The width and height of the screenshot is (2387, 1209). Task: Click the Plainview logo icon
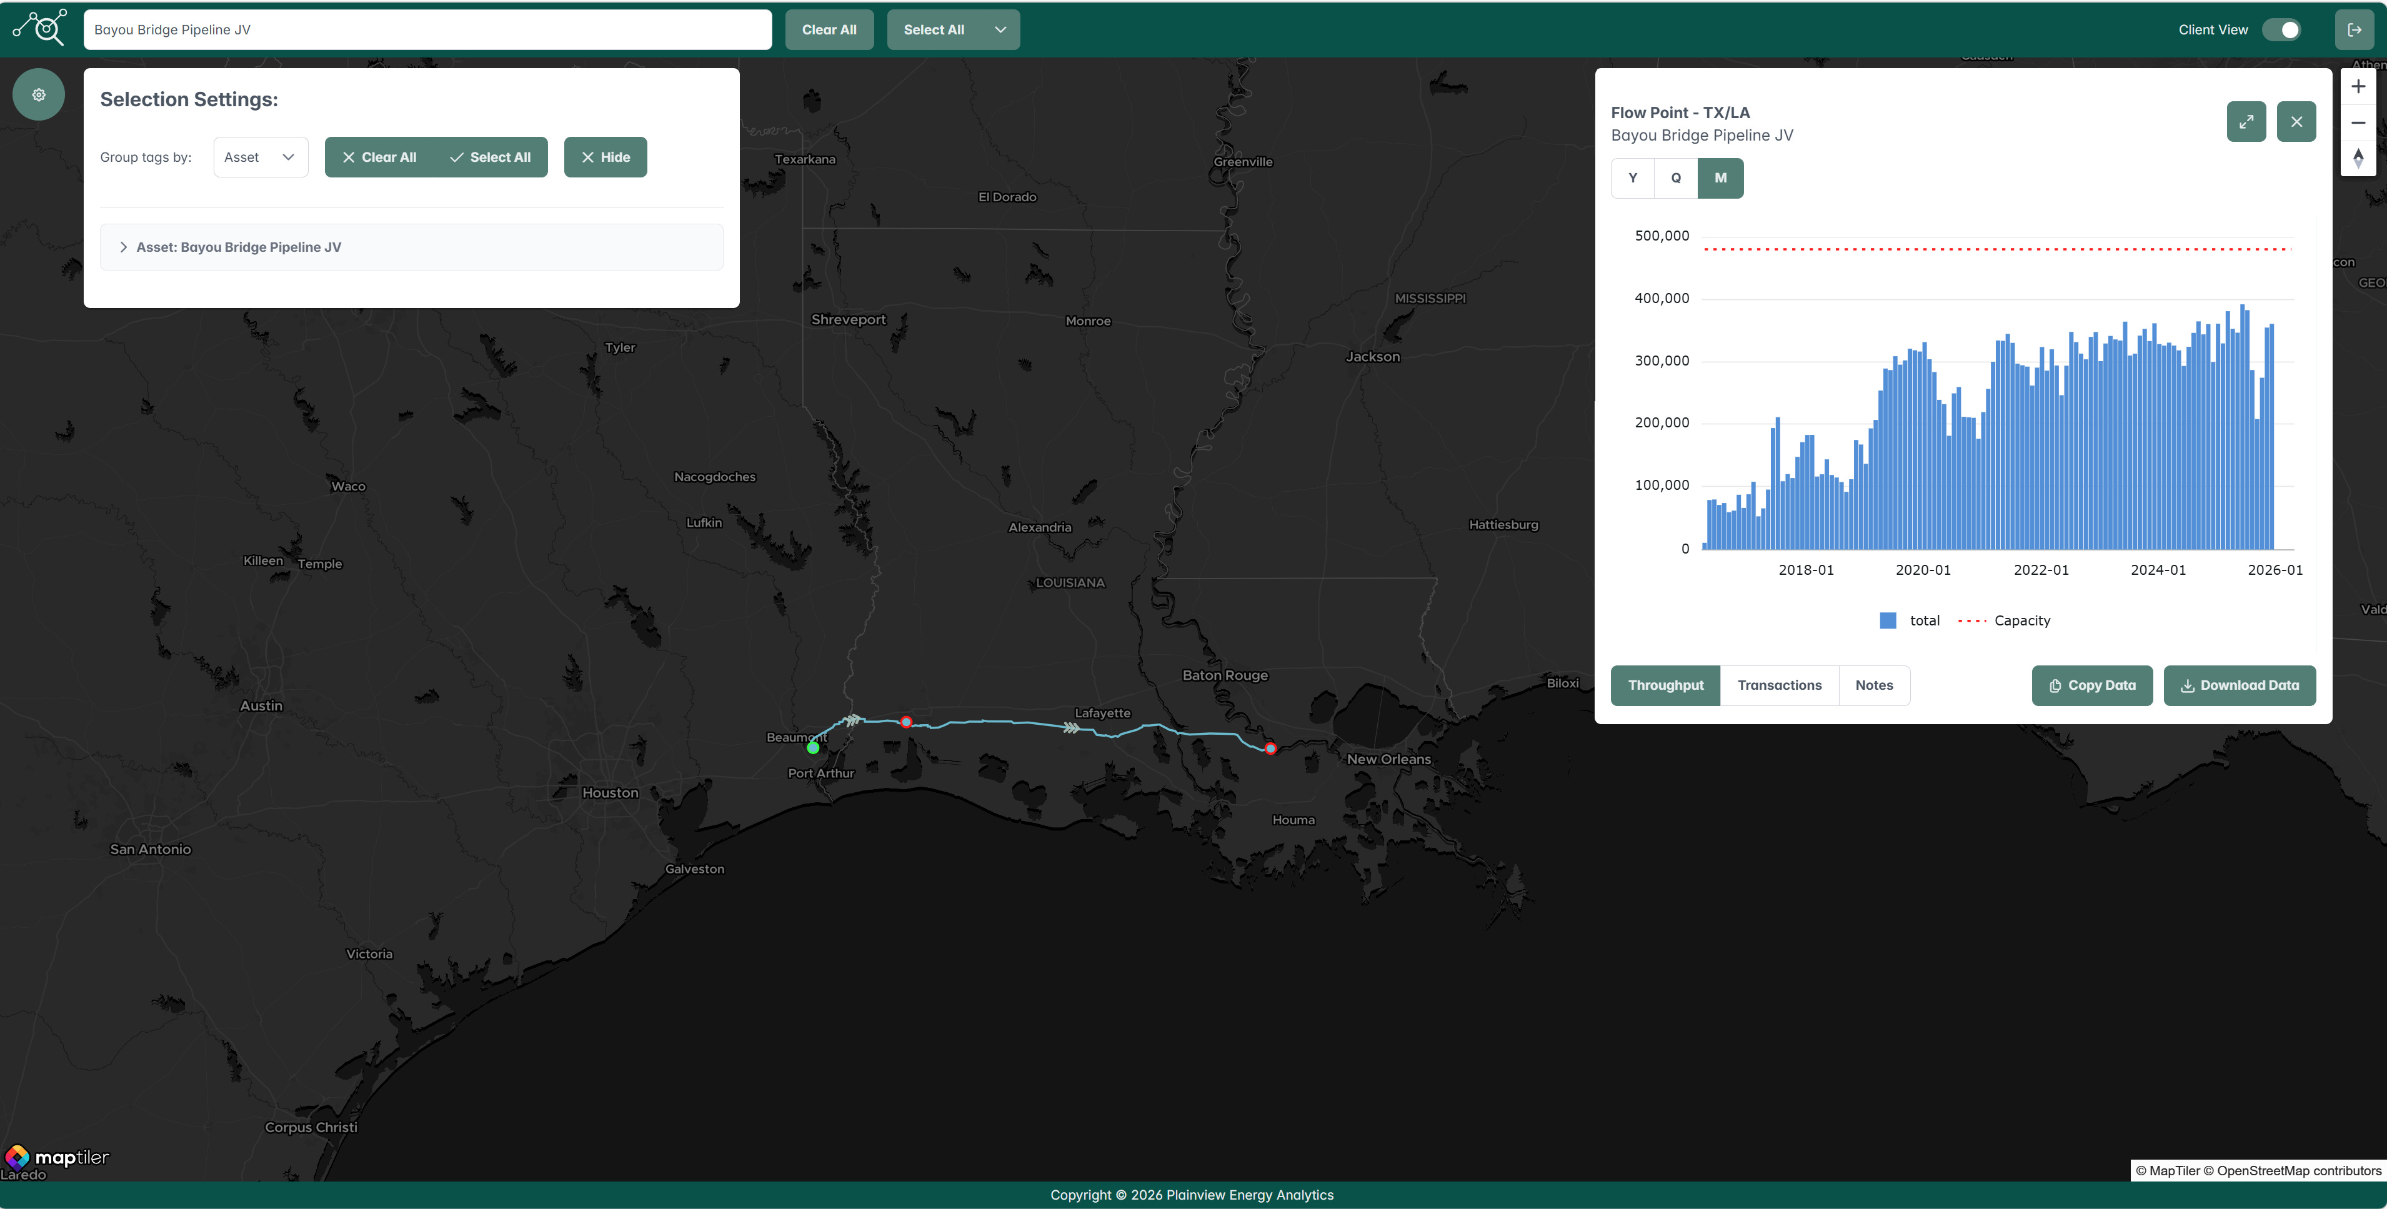click(x=40, y=27)
